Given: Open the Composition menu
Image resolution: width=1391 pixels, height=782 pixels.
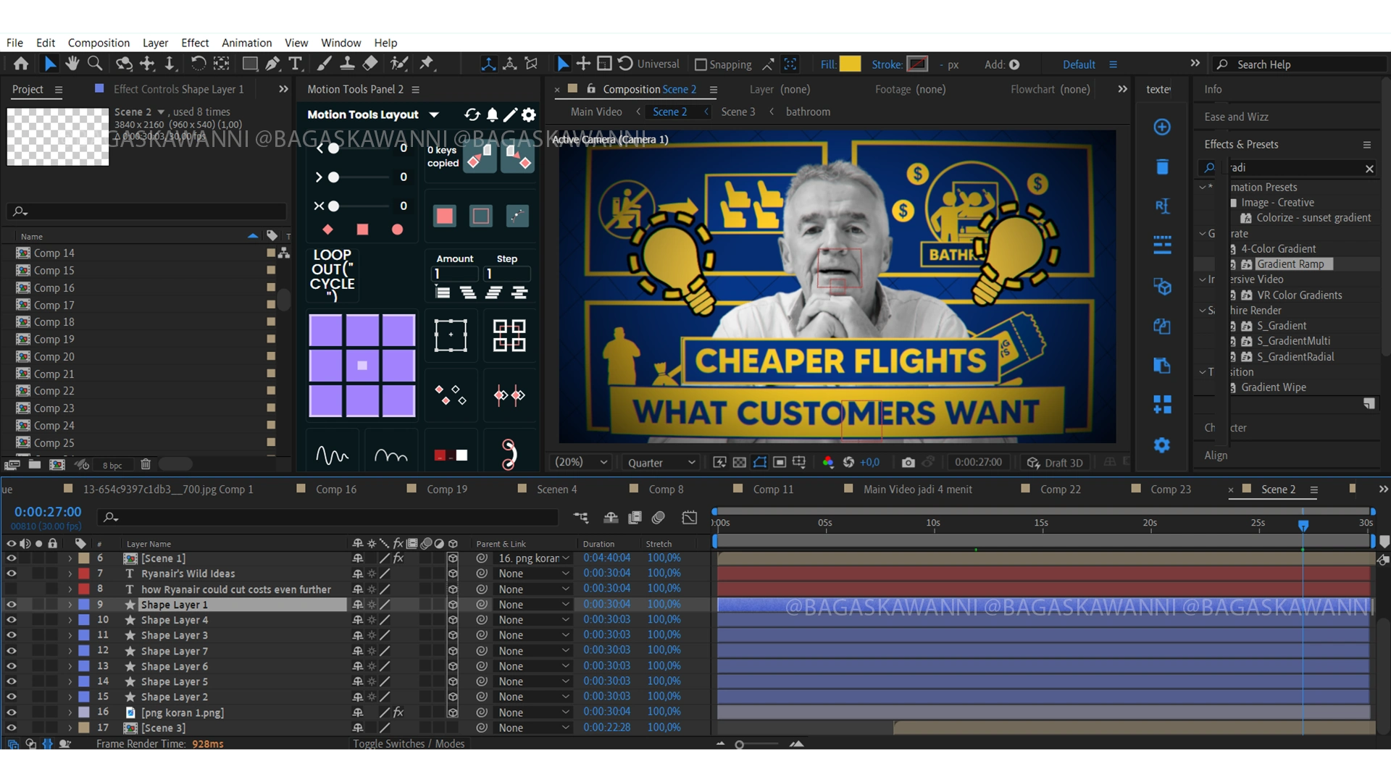Looking at the screenshot, I should [x=99, y=43].
